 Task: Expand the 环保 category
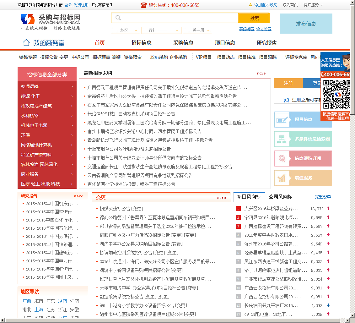[x=47, y=135]
